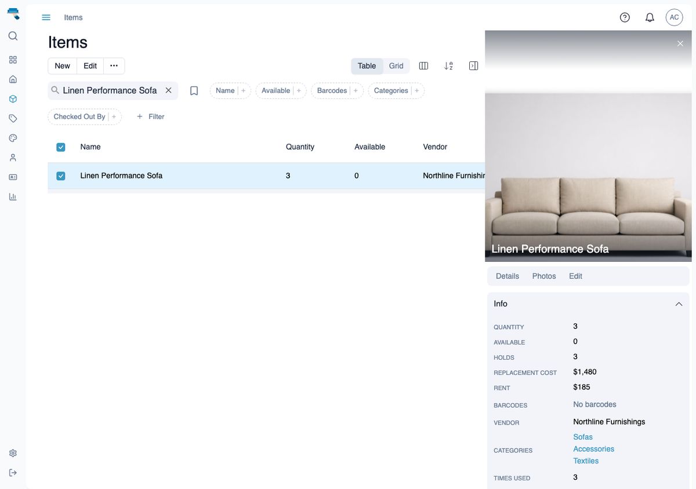
Task: Toggle the side panel layout icon
Action: click(473, 66)
